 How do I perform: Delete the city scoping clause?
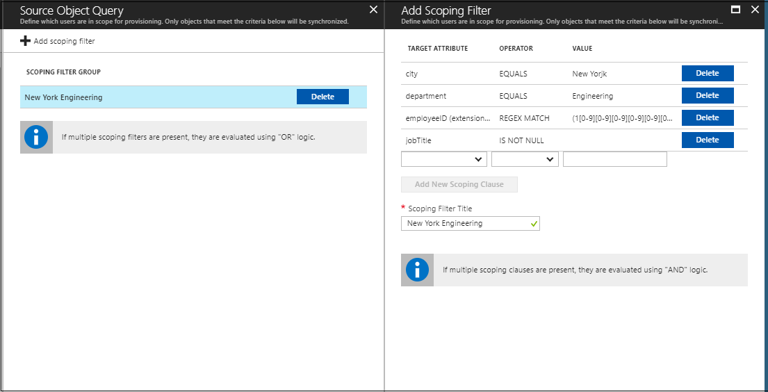[x=707, y=73]
